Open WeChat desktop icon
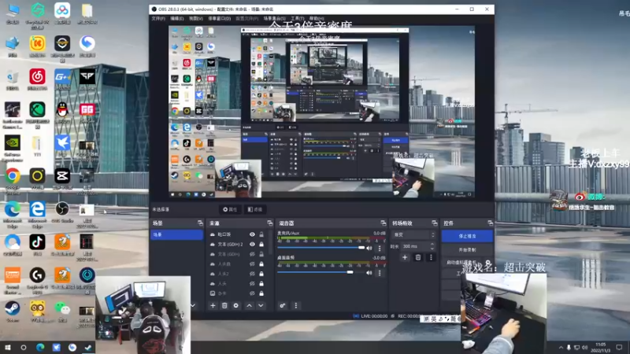The width and height of the screenshot is (630, 354). click(x=62, y=308)
